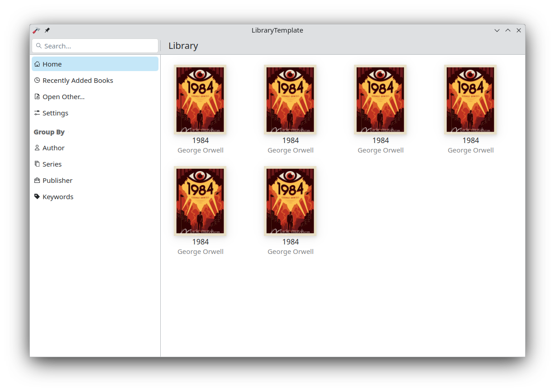Viewport: 555px width, 392px height.
Task: Open Settings using the sliders icon
Action: pyautogui.click(x=37, y=113)
